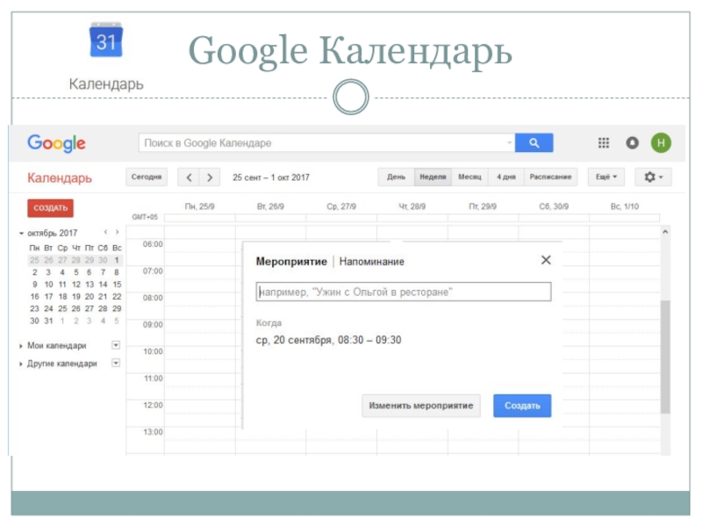The image size is (702, 527).
Task: Switch to Неделя view
Action: (x=433, y=177)
